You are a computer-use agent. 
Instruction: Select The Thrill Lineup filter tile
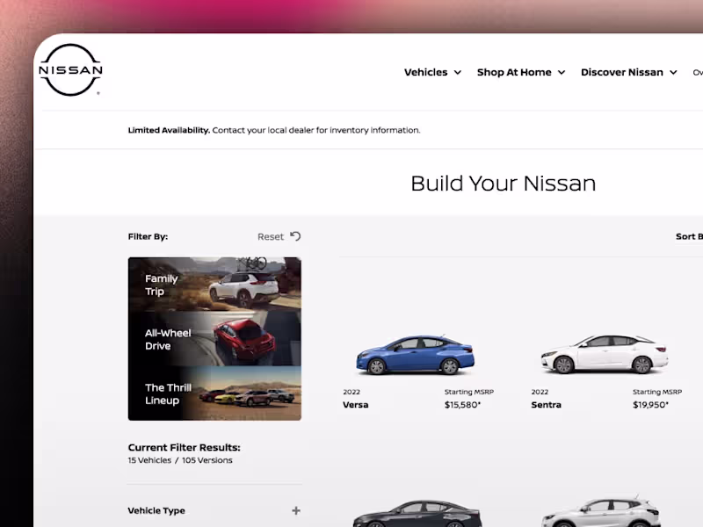click(214, 393)
